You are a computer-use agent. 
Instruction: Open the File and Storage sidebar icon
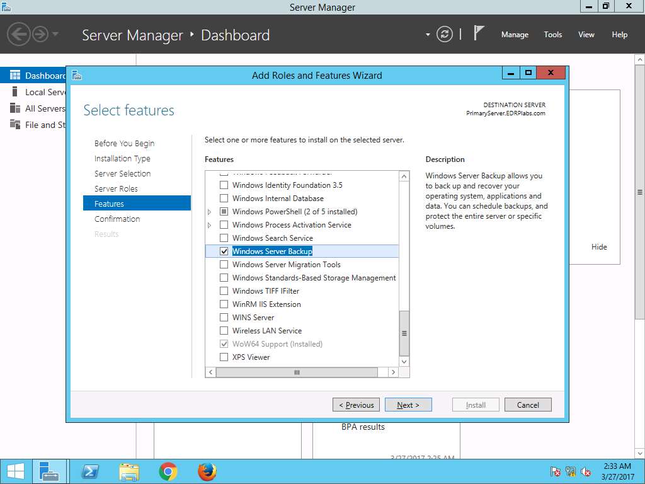pos(15,124)
